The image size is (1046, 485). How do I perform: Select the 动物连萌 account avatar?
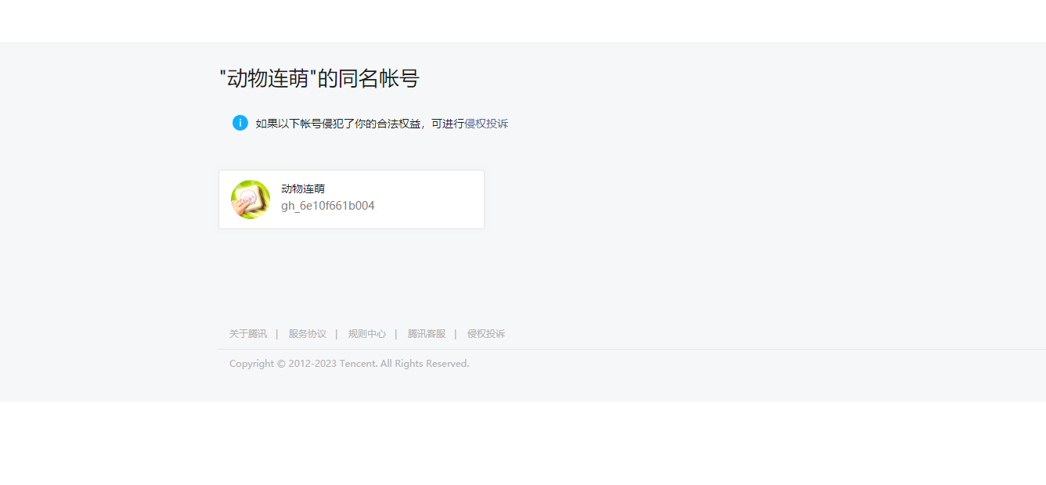pos(251,199)
